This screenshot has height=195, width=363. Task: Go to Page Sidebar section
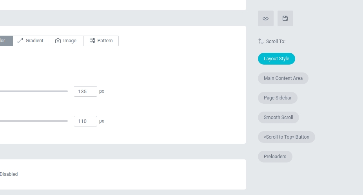278,98
